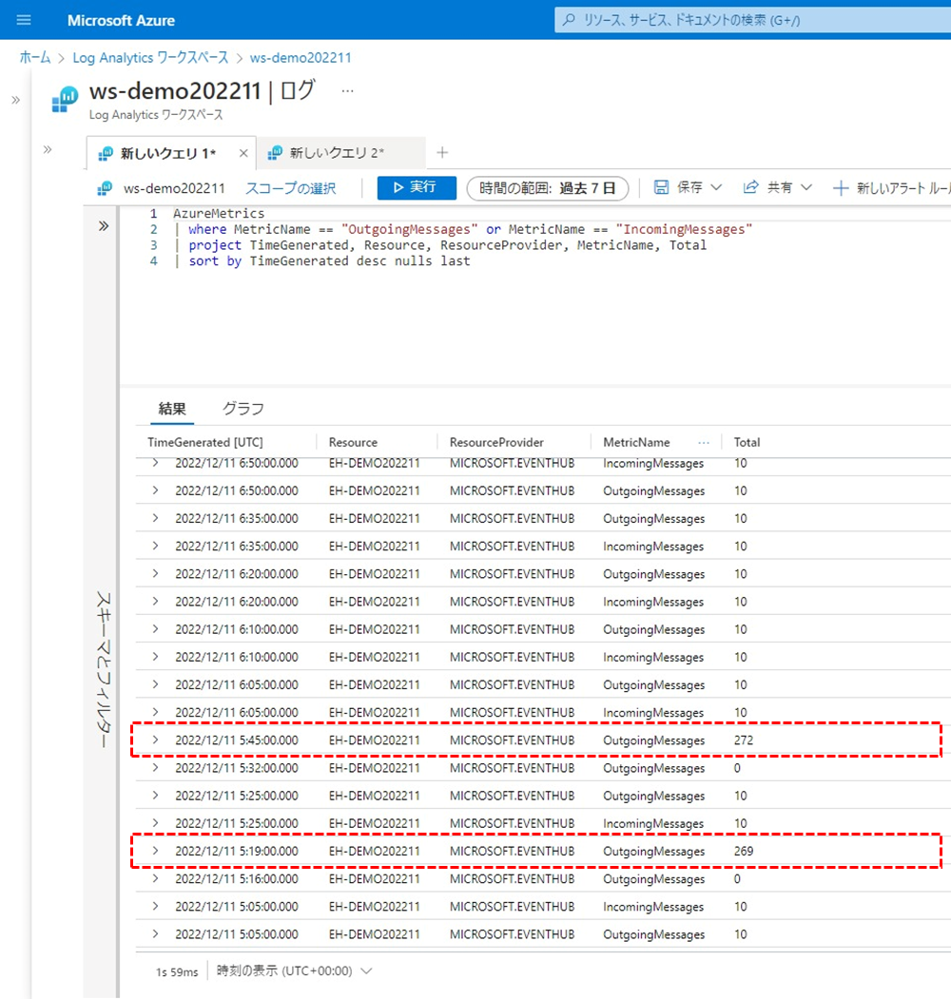The width and height of the screenshot is (951, 999).
Task: Open MetricName column options ellipsis
Action: [704, 442]
